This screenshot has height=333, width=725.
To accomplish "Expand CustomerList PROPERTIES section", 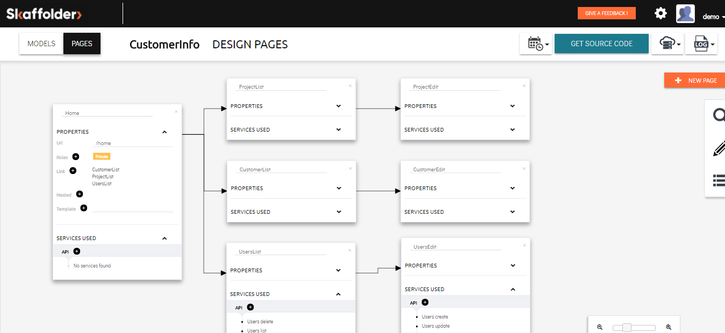I will pos(339,188).
